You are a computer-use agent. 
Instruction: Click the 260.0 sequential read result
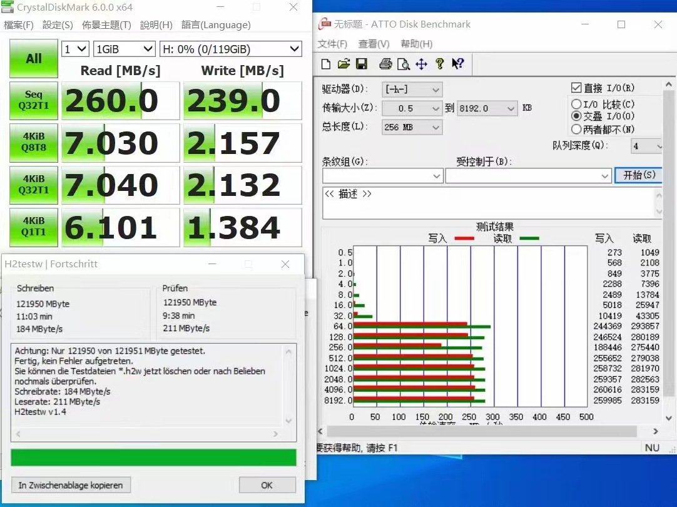(121, 101)
